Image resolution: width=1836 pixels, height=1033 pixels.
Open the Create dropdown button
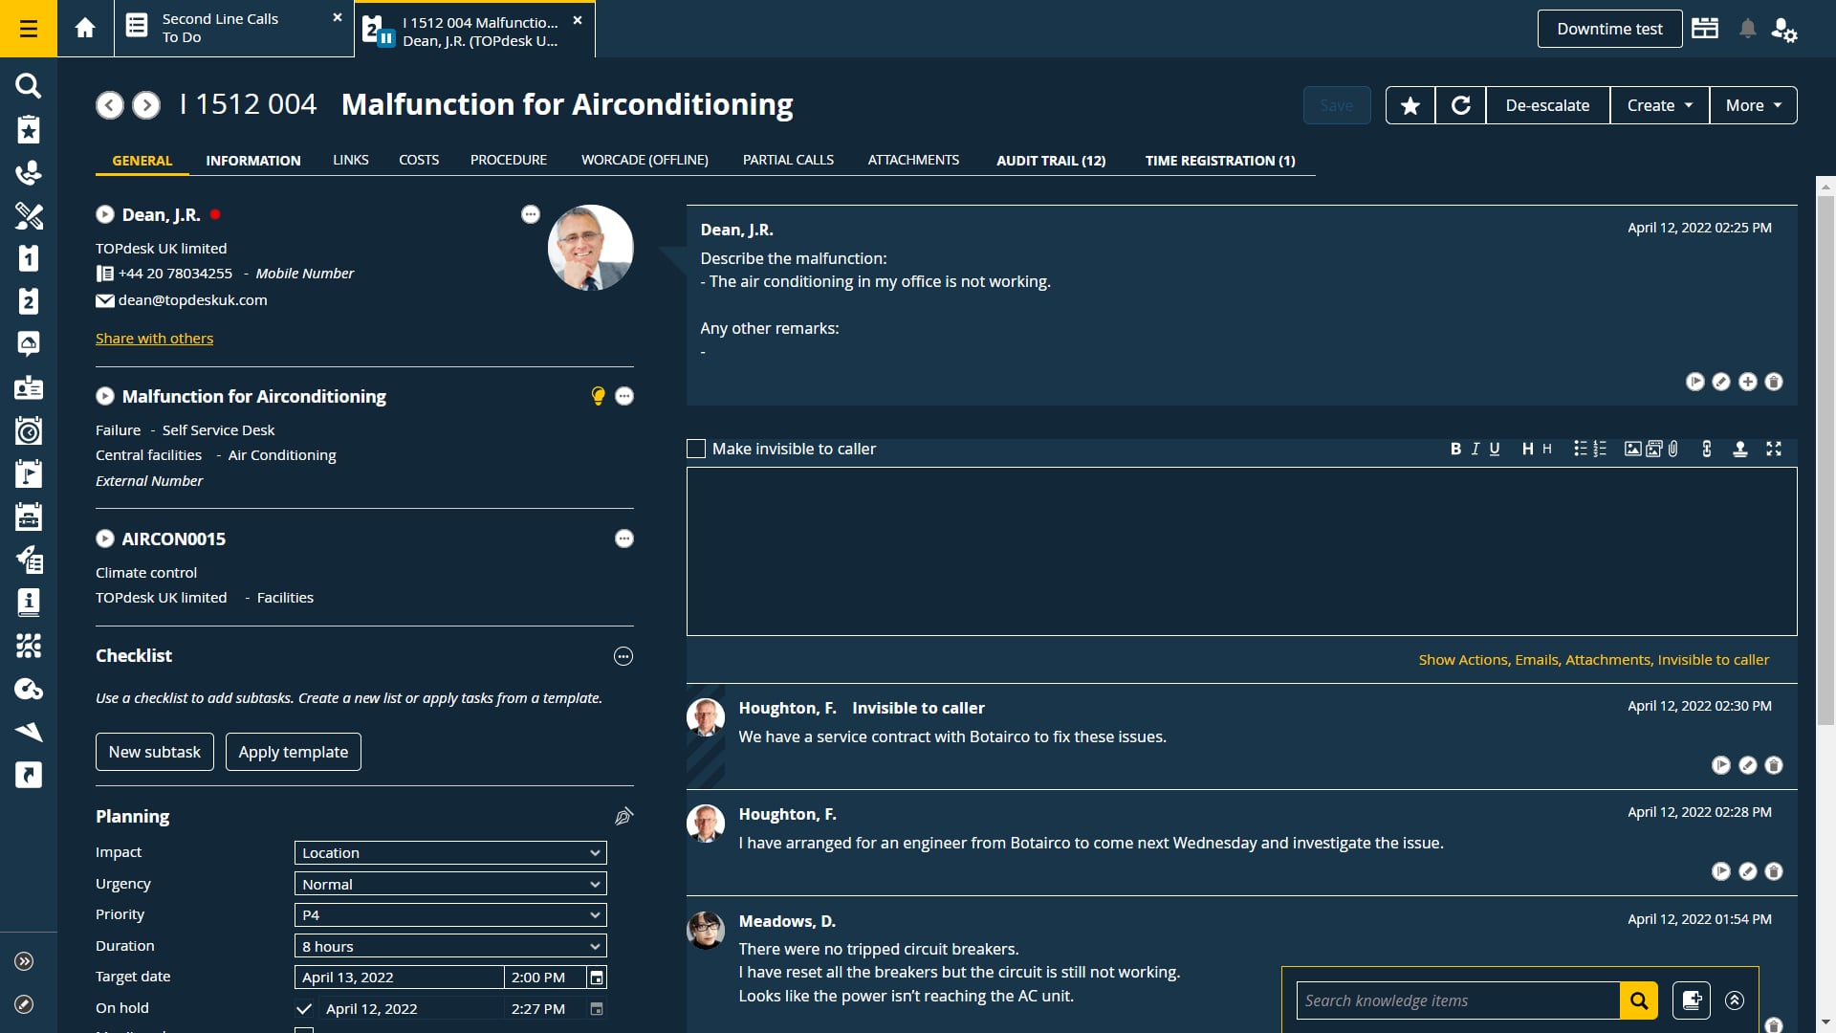pyautogui.click(x=1660, y=105)
